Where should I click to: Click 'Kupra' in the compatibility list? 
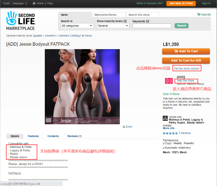(x=14, y=154)
